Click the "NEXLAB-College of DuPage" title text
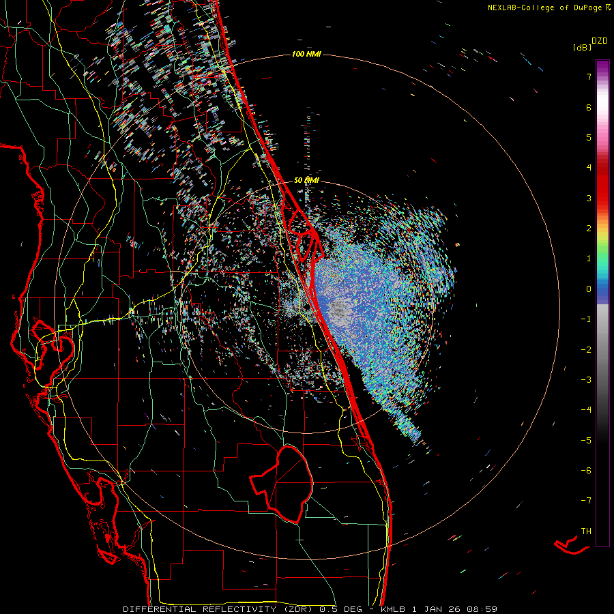The width and height of the screenshot is (614, 614). pyautogui.click(x=544, y=8)
